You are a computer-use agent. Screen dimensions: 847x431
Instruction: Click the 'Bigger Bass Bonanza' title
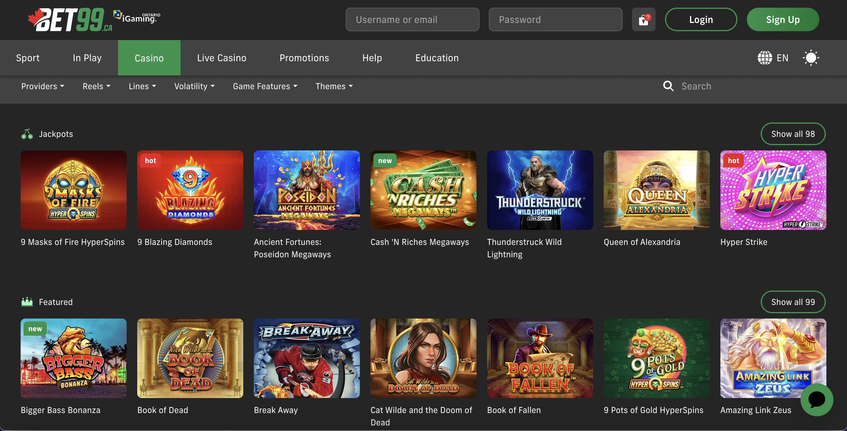click(60, 410)
